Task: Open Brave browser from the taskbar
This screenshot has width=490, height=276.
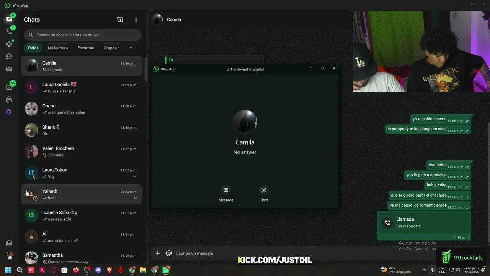Action: pyautogui.click(x=109, y=270)
